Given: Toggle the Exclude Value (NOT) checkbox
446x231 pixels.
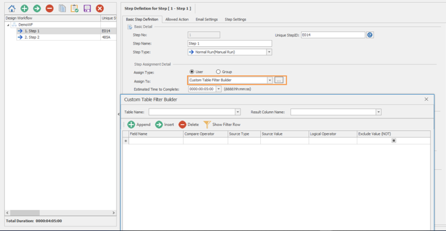Looking at the screenshot, I should (x=394, y=141).
